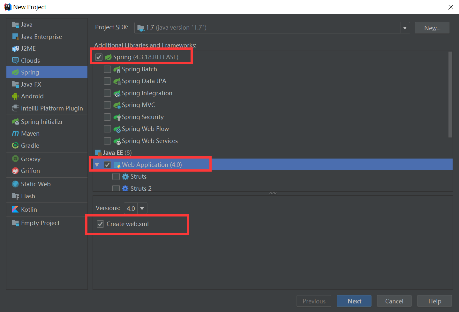The height and width of the screenshot is (312, 459).
Task: Click the Static Web globe icon
Action: [x=15, y=184]
